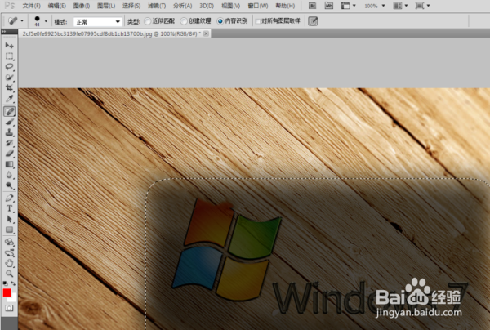Screen dimensions: 490x330
Task: Open the 分析(A) menu
Action: tap(182, 6)
